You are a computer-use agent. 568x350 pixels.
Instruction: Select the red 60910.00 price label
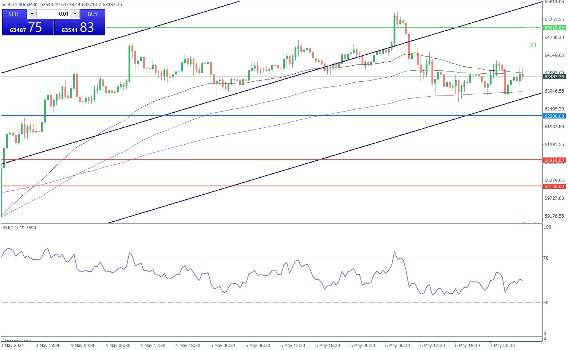tap(554, 160)
